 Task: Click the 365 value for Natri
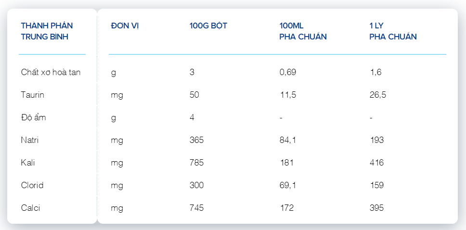[197, 140]
